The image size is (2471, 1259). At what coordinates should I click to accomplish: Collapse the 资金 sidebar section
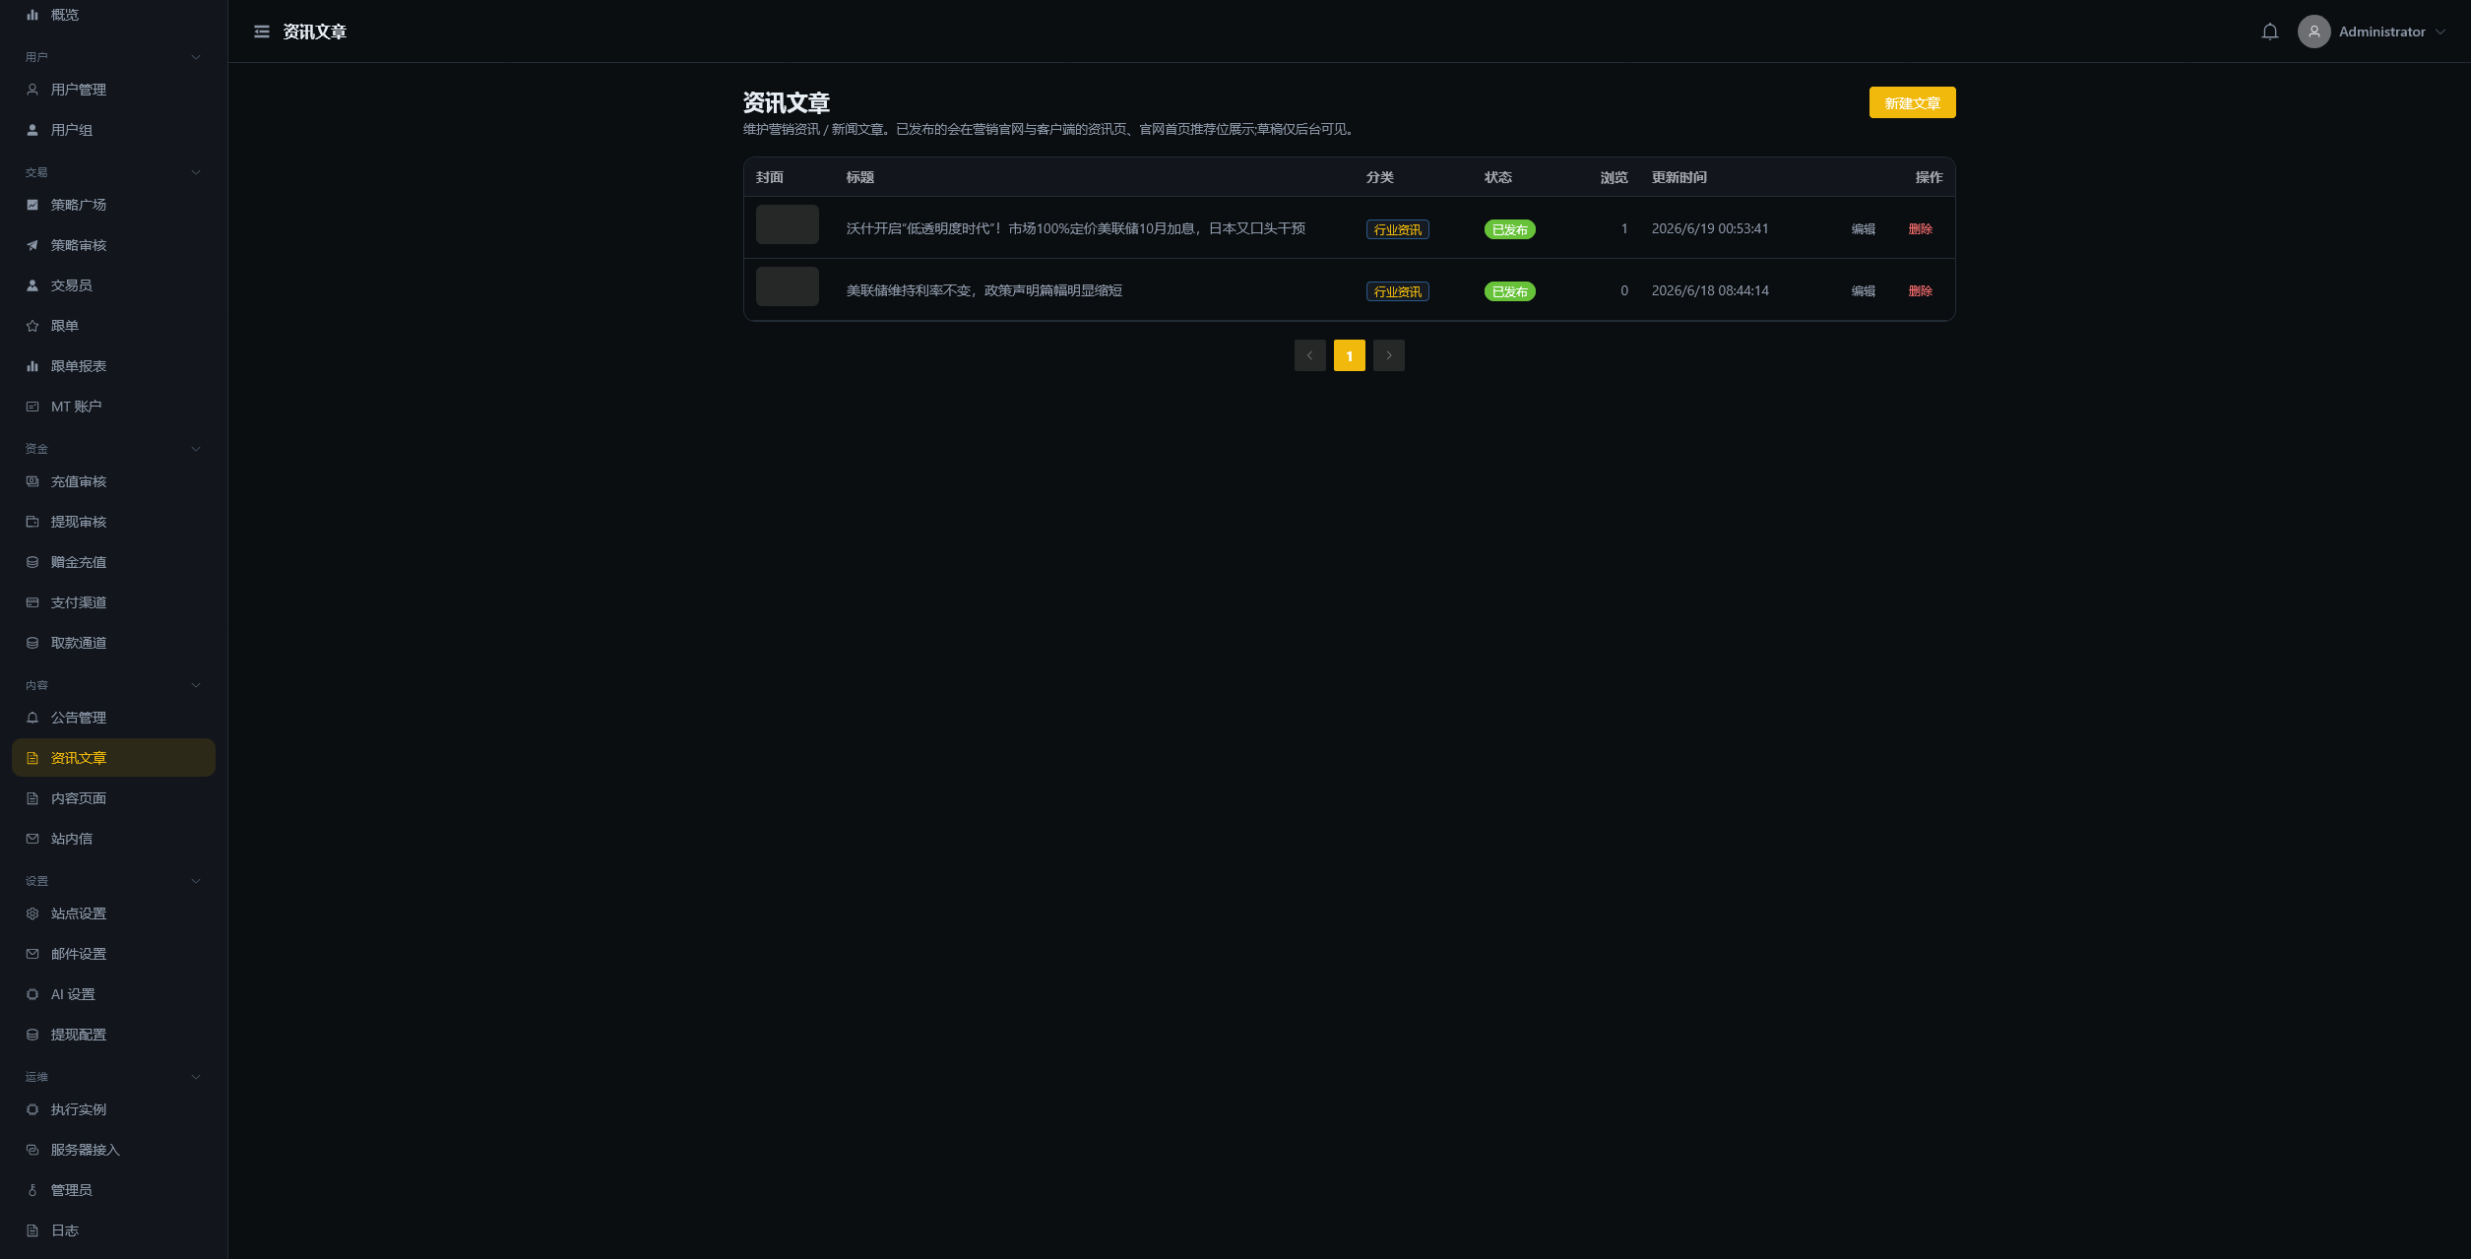pos(196,449)
